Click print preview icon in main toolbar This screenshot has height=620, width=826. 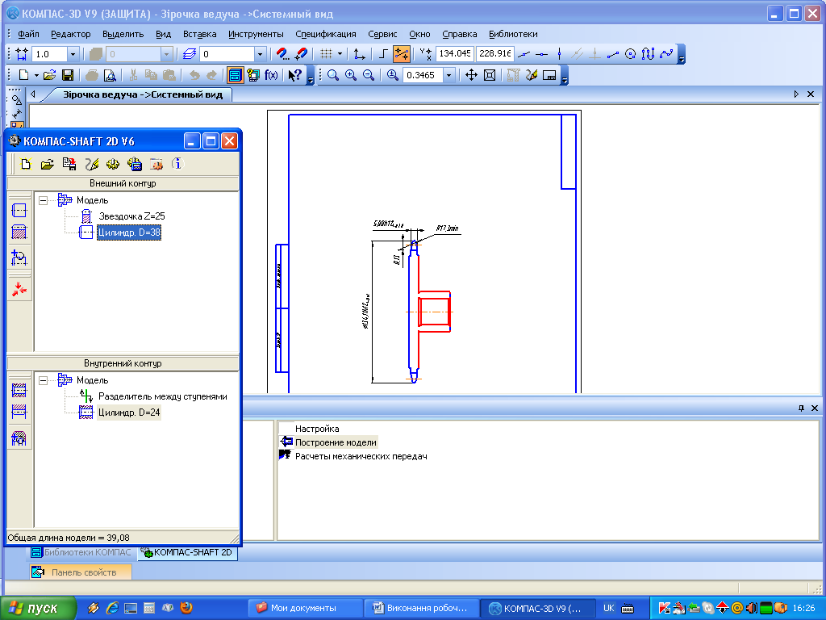[110, 75]
